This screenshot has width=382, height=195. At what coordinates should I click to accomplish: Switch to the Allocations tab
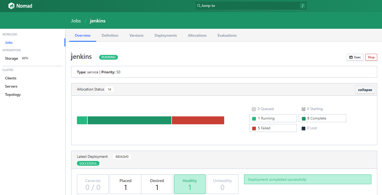pyautogui.click(x=197, y=35)
